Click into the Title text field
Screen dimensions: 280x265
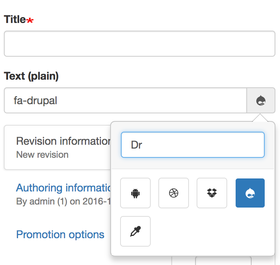139,44
